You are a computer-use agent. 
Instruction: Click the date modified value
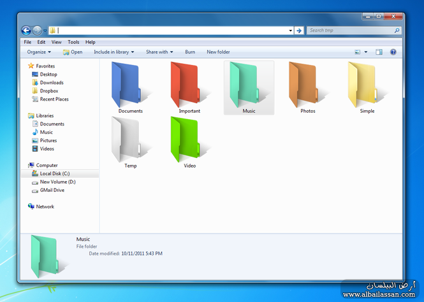pyautogui.click(x=142, y=254)
